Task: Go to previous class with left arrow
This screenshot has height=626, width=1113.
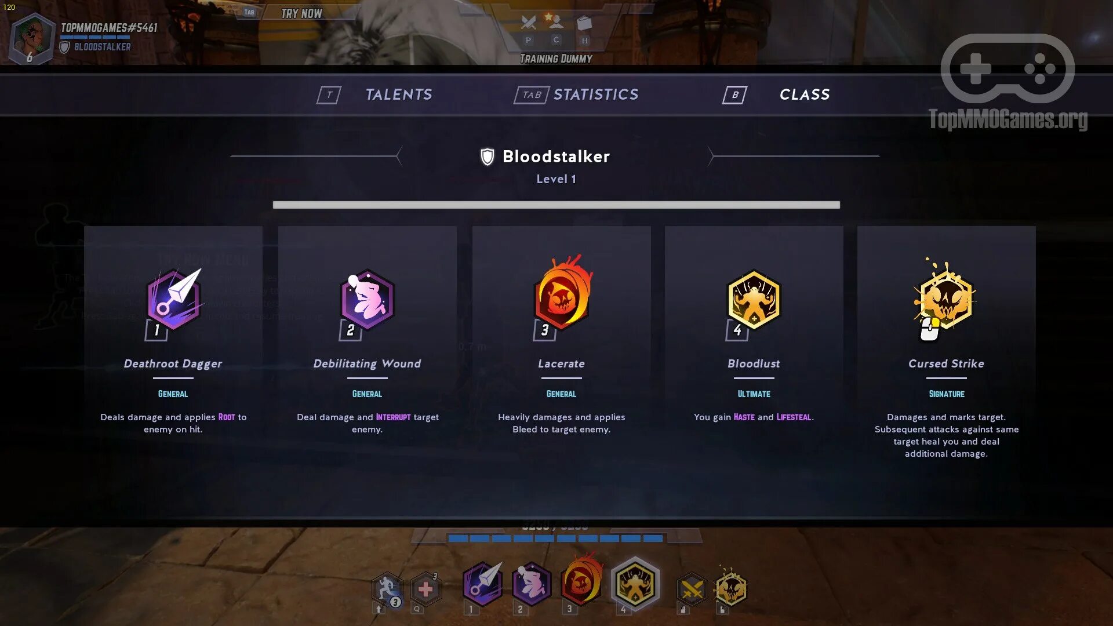Action: click(x=399, y=156)
